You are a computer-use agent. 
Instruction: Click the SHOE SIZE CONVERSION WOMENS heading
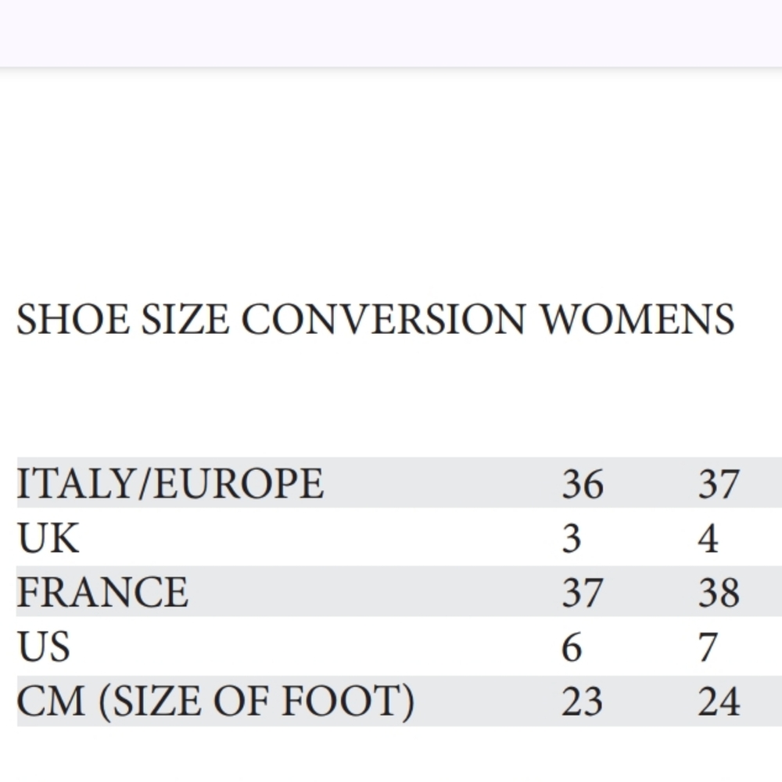coord(375,319)
